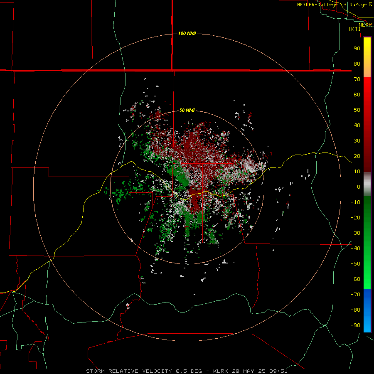Click the -20 value on velocity scale
The width and height of the screenshot is (374, 374).
point(355,217)
